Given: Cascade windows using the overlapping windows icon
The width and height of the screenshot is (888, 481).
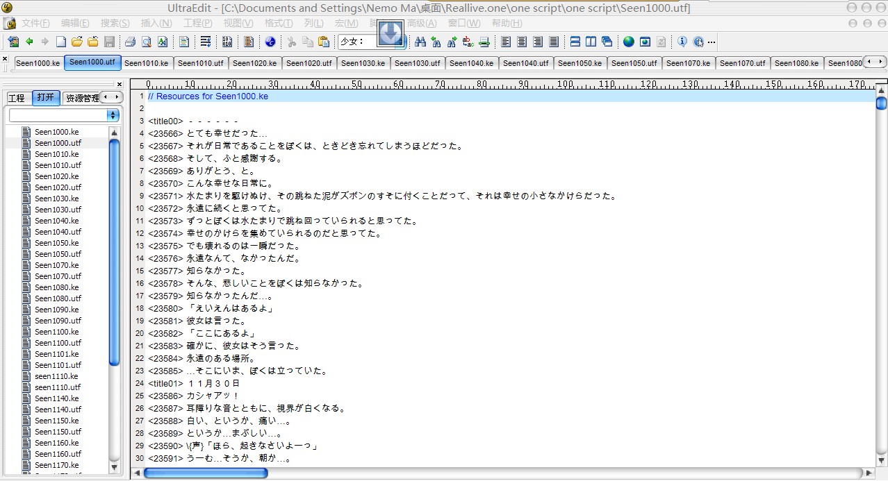Looking at the screenshot, I should [607, 42].
